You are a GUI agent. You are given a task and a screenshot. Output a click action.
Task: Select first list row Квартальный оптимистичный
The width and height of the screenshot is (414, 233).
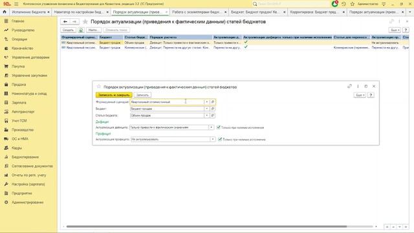click(234, 43)
